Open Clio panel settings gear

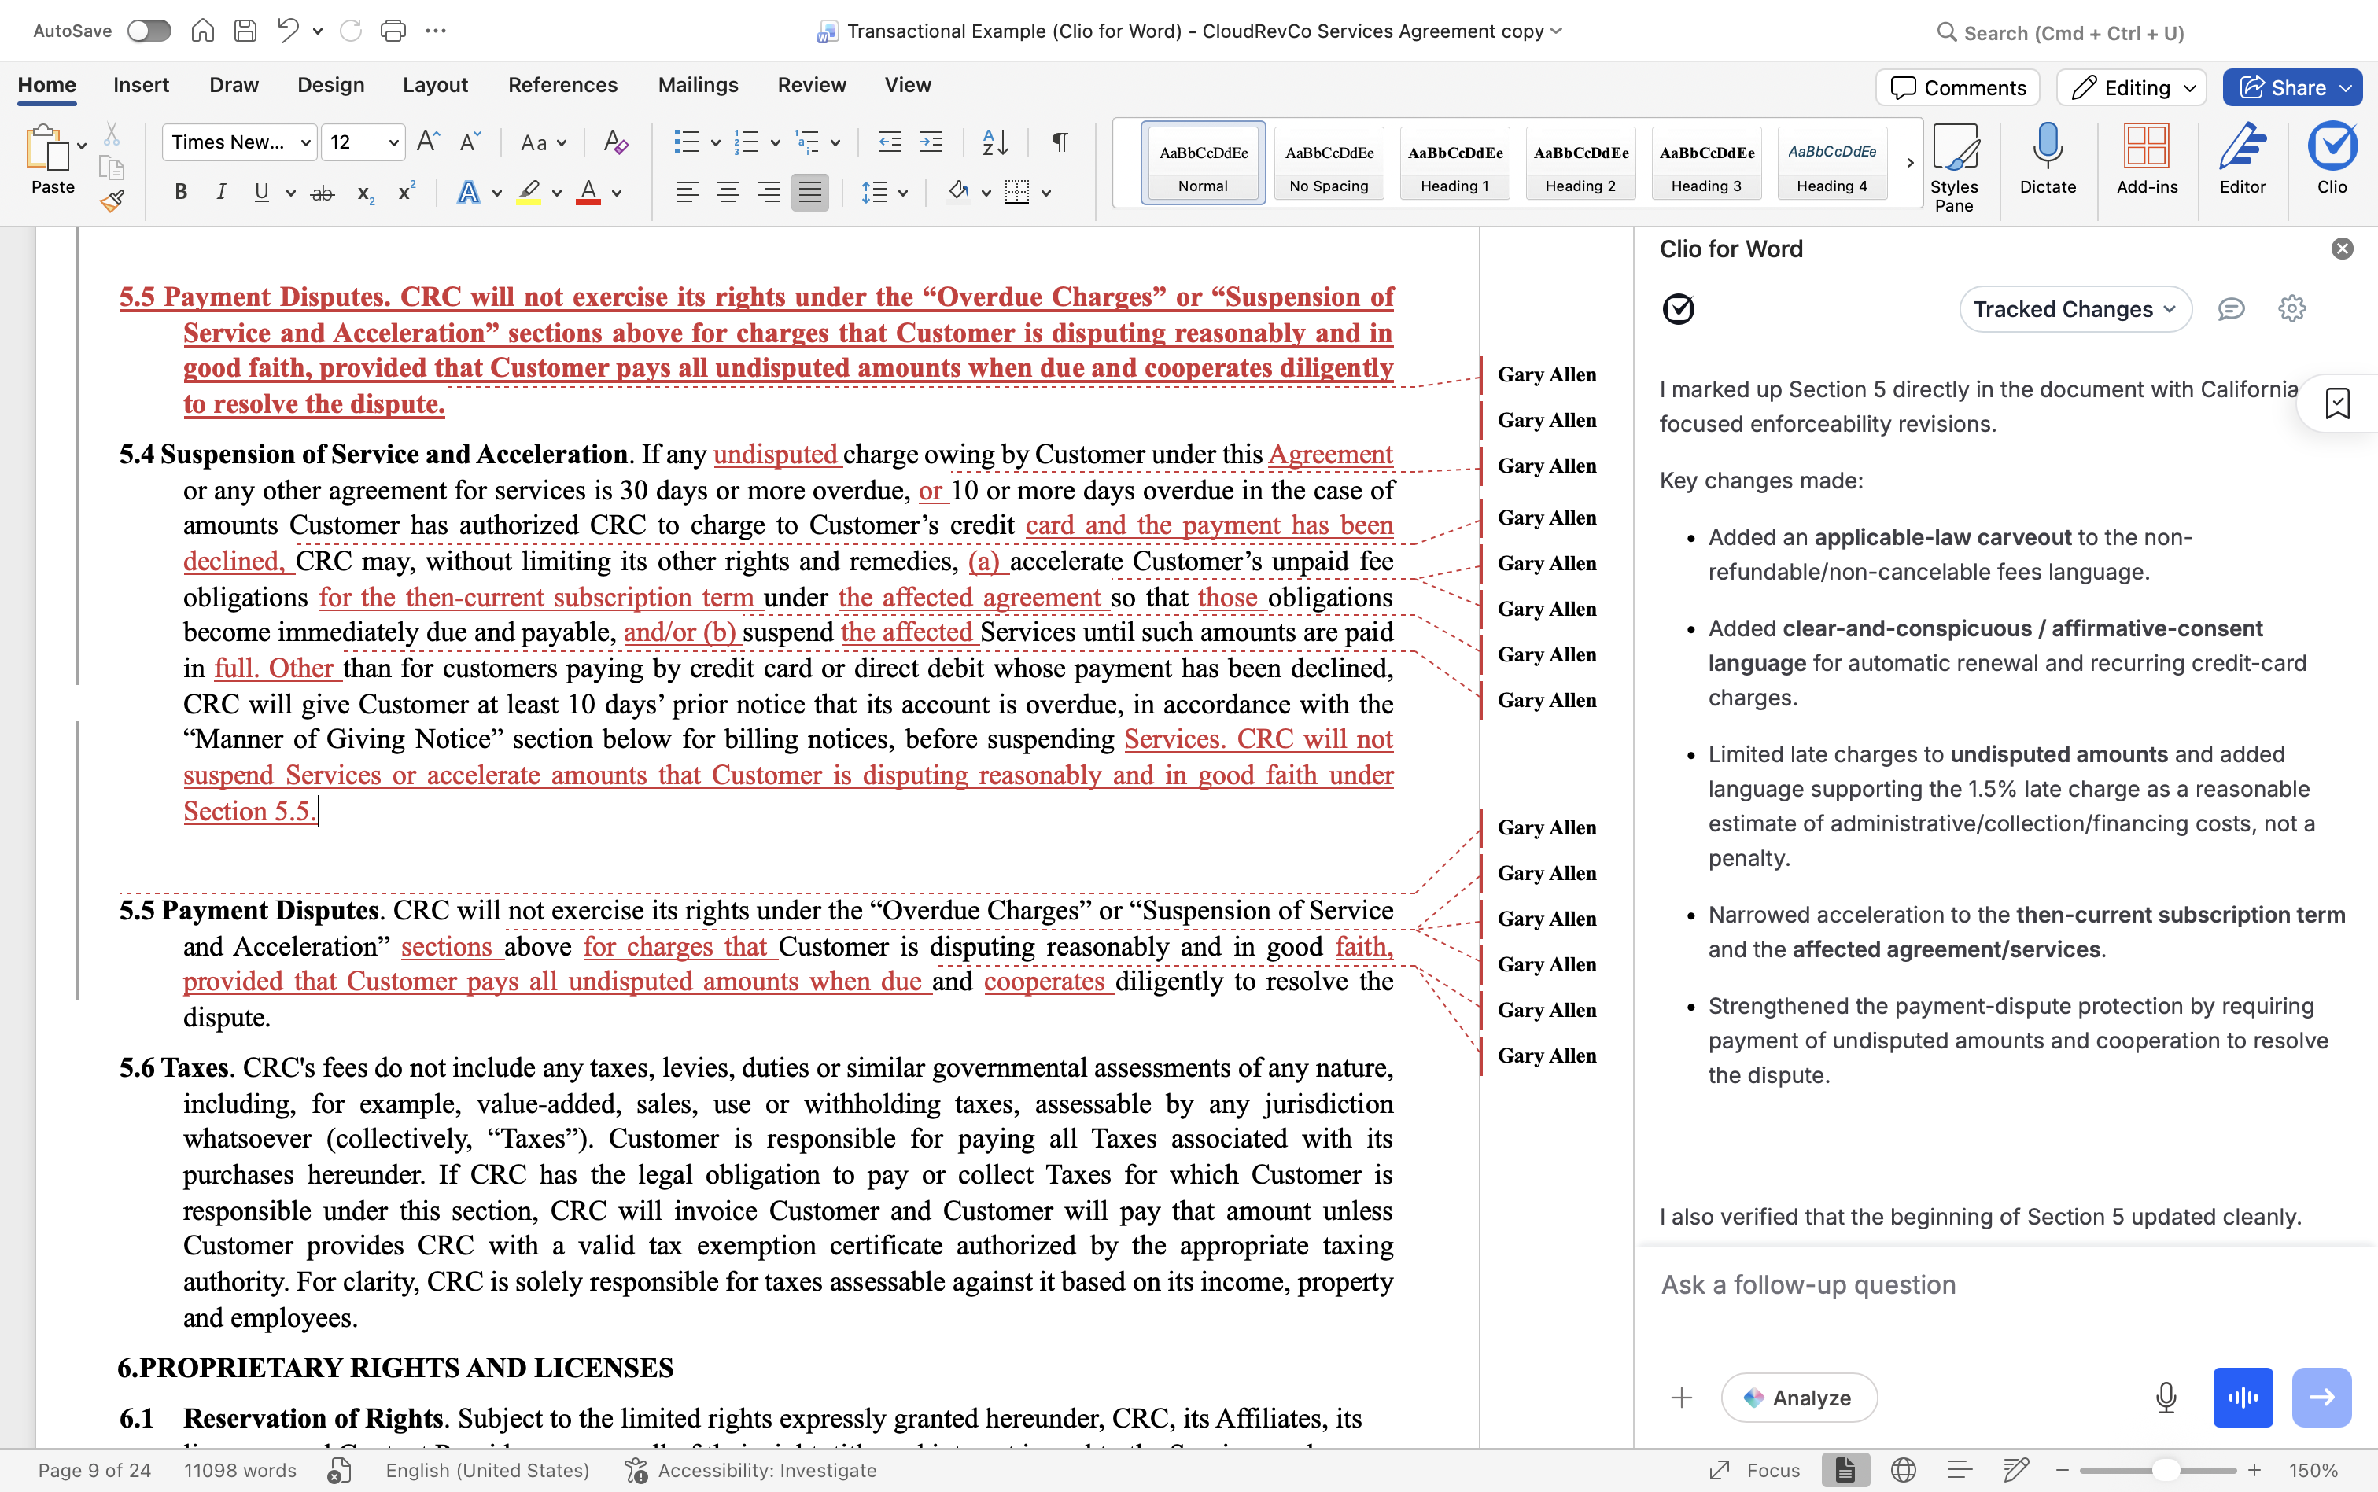point(2291,309)
